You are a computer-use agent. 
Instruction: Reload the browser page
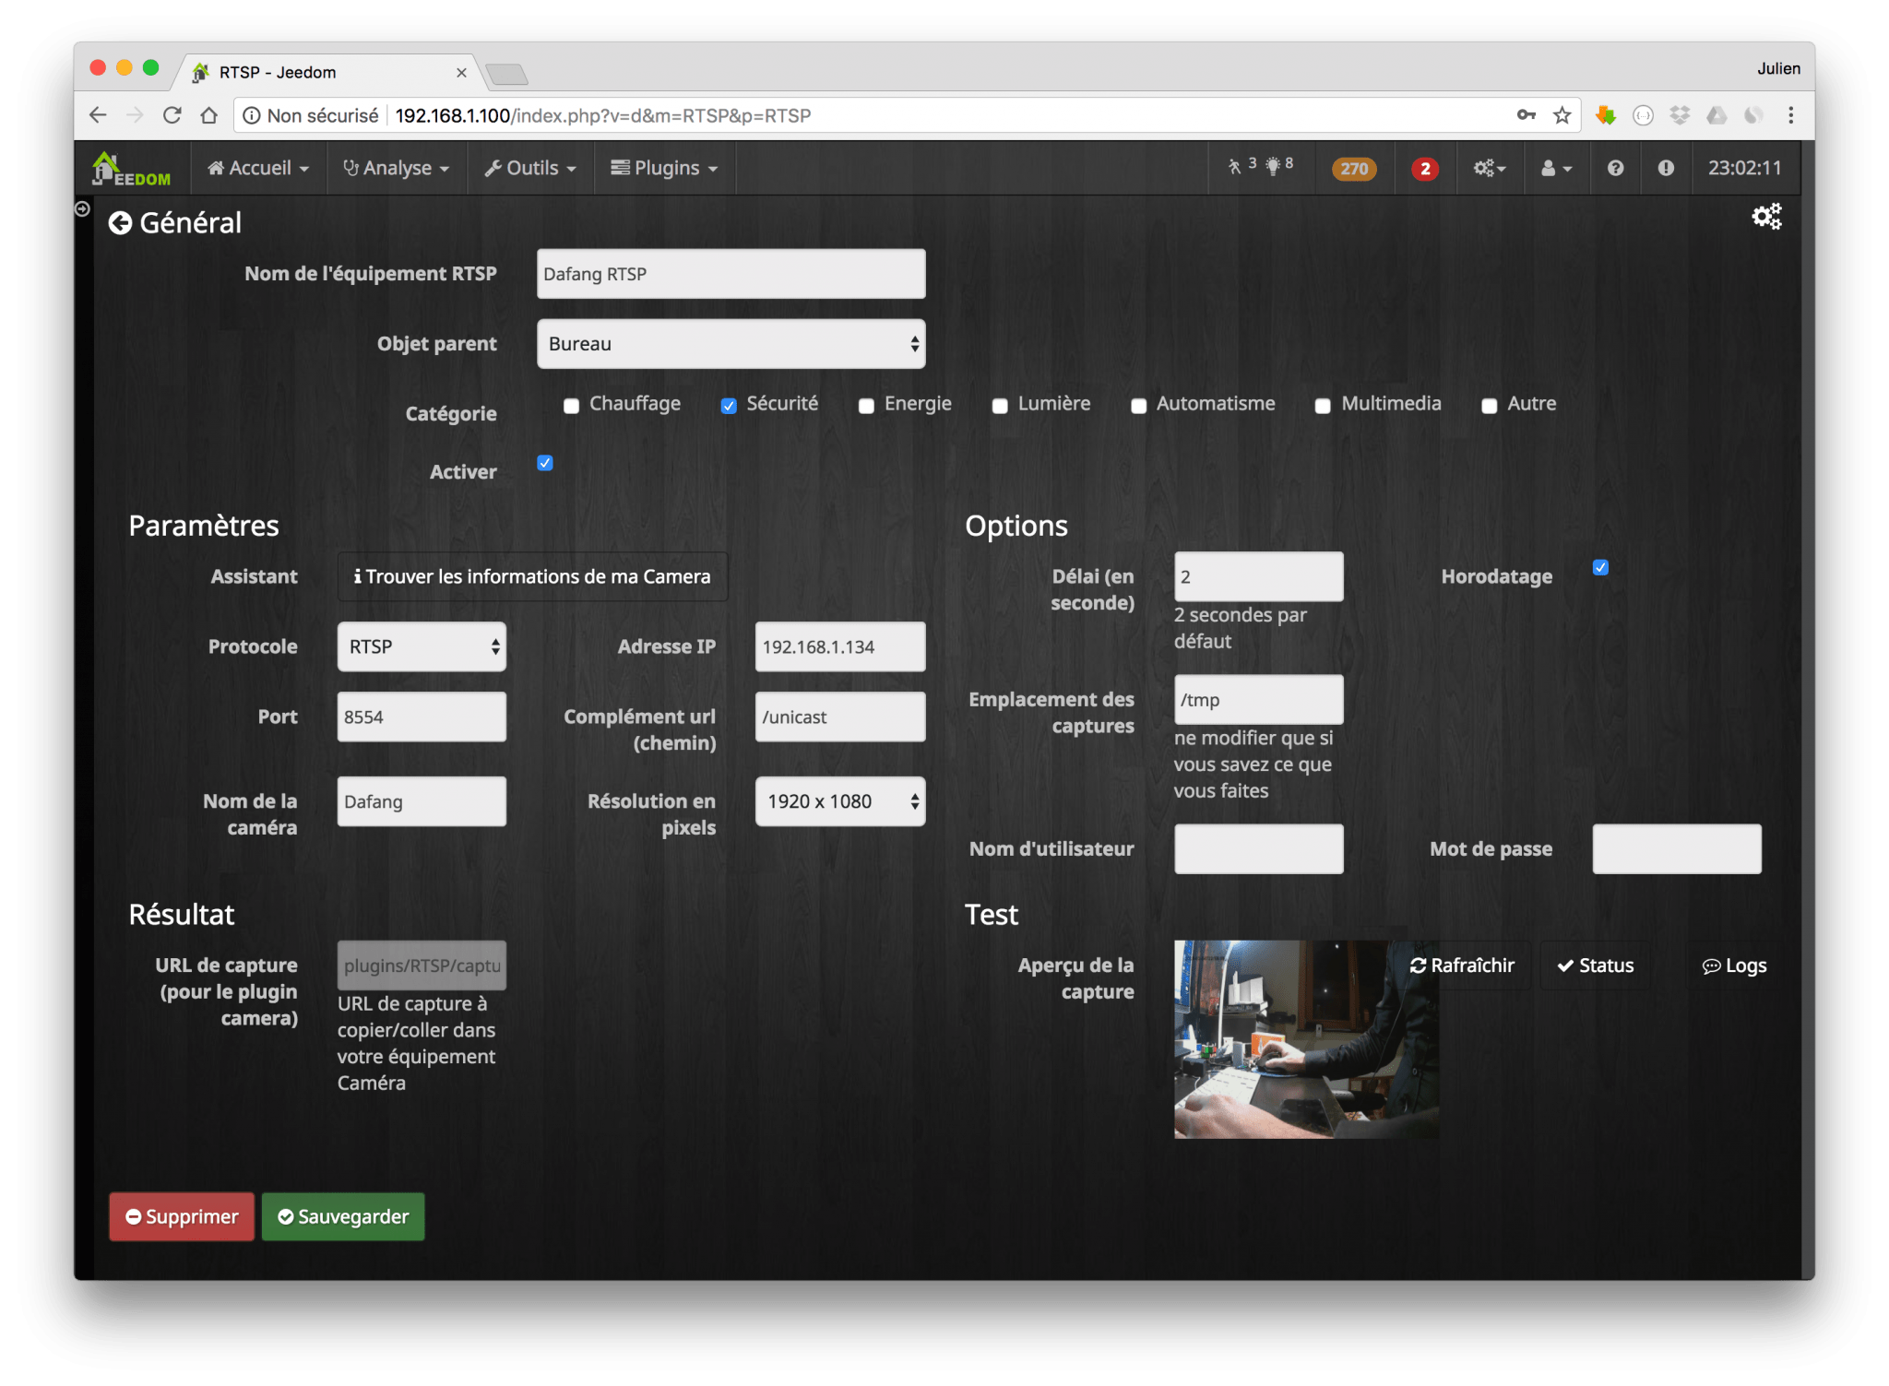pos(172,115)
